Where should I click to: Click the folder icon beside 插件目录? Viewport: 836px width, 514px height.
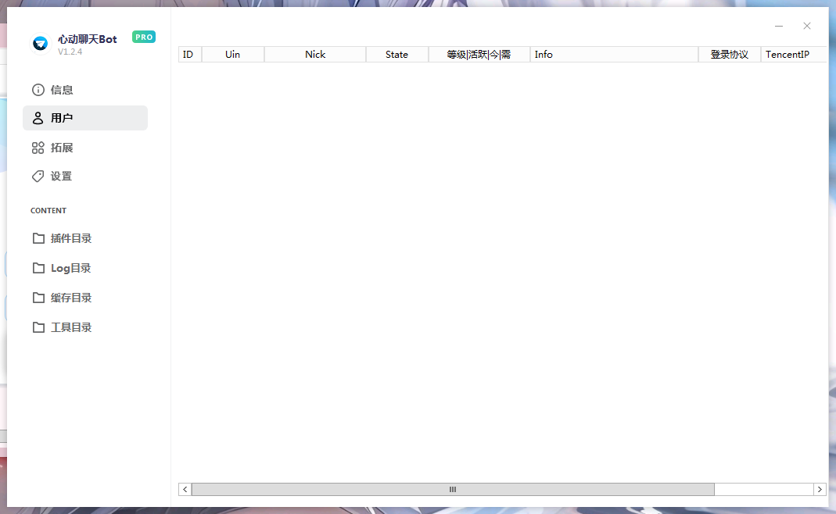[x=38, y=238]
